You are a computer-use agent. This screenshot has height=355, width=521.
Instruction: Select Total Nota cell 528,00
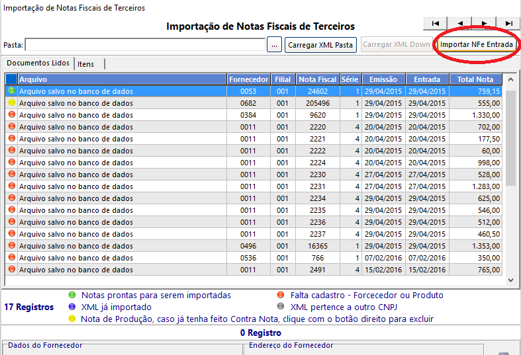pyautogui.click(x=475, y=175)
